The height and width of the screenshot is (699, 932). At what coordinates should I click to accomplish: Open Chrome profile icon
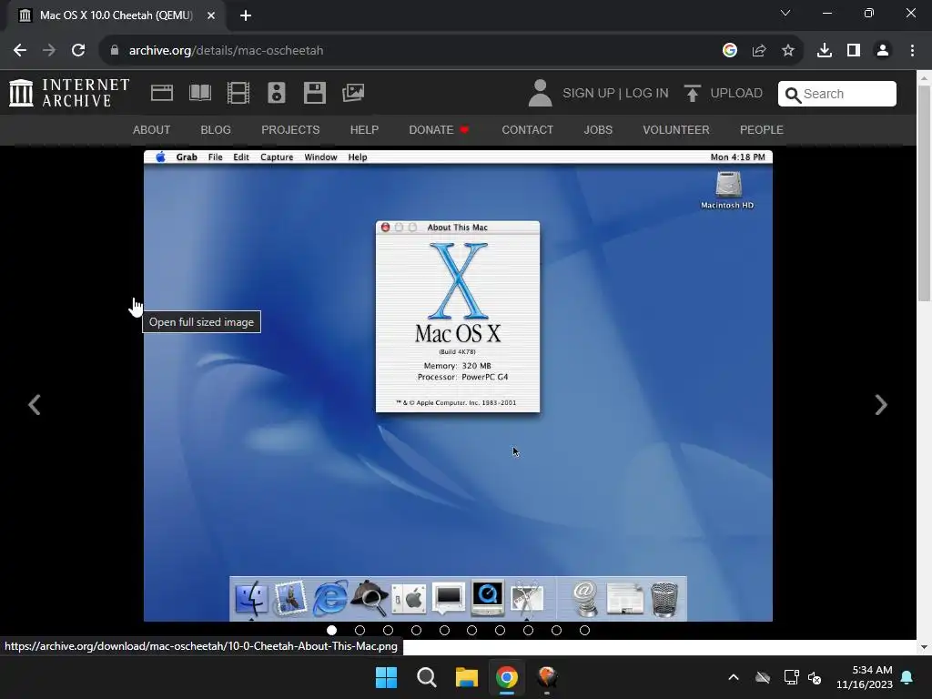(x=883, y=51)
